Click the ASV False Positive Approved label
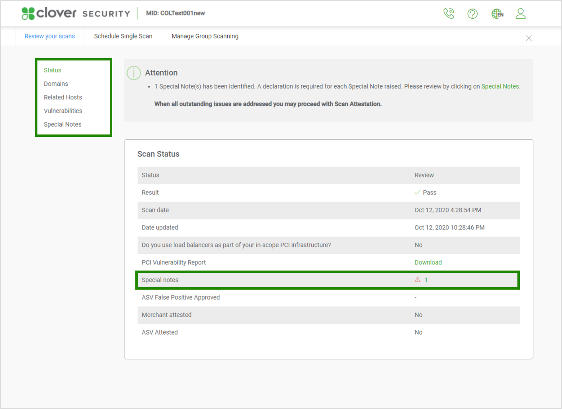This screenshot has height=409, width=562. 181,297
